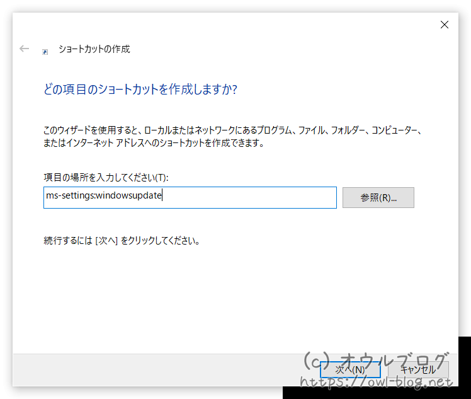The height and width of the screenshot is (399, 471).
Task: Click the https://owl-blog.net watermark URL
Action: (x=377, y=382)
